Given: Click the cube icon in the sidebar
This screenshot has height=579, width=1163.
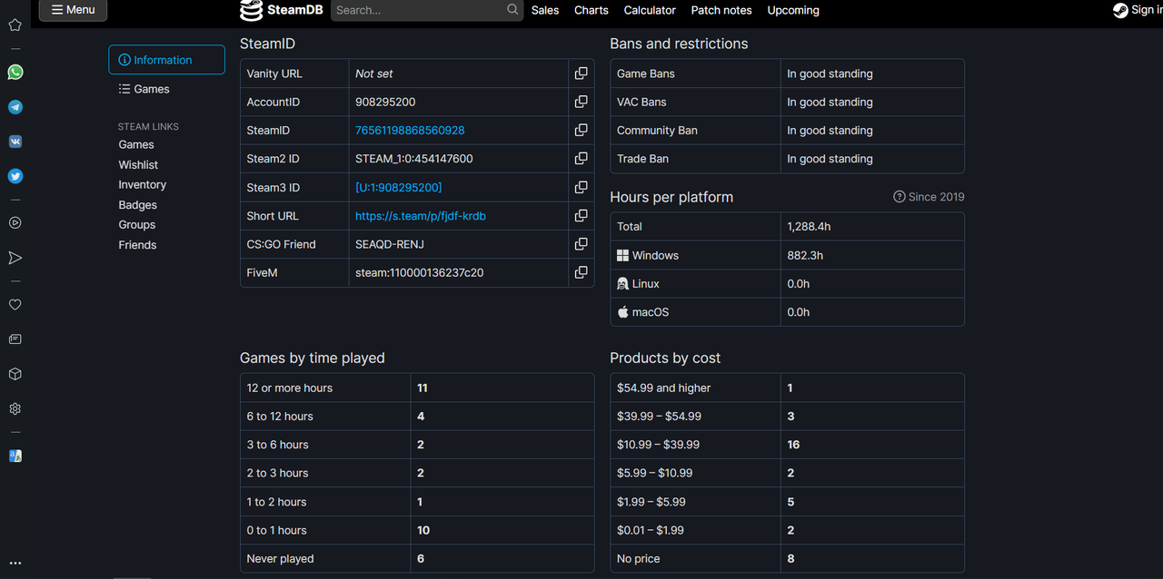Looking at the screenshot, I should [x=15, y=374].
